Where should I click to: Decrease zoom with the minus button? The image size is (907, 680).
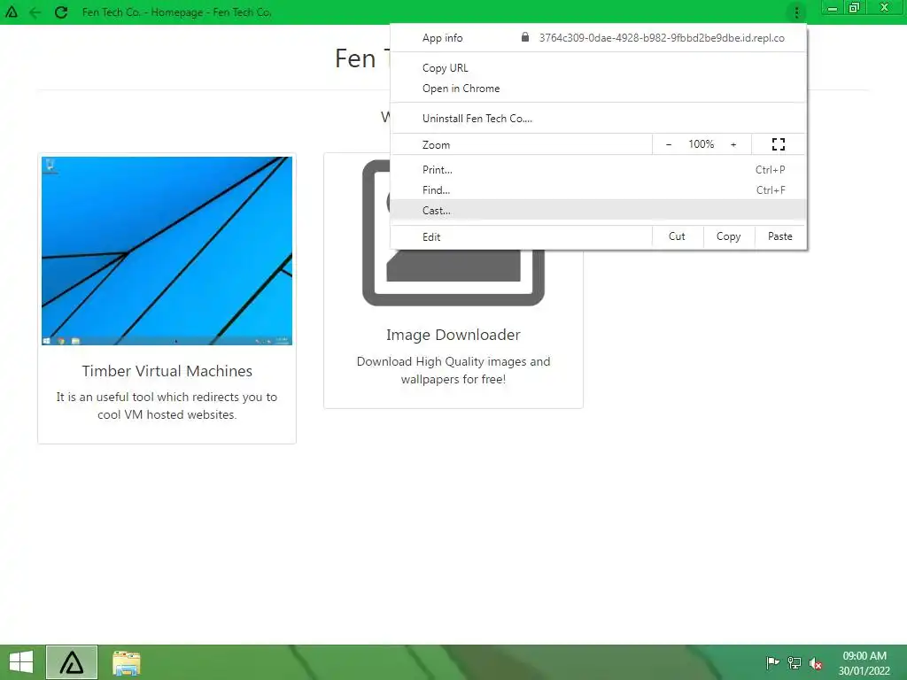[669, 144]
